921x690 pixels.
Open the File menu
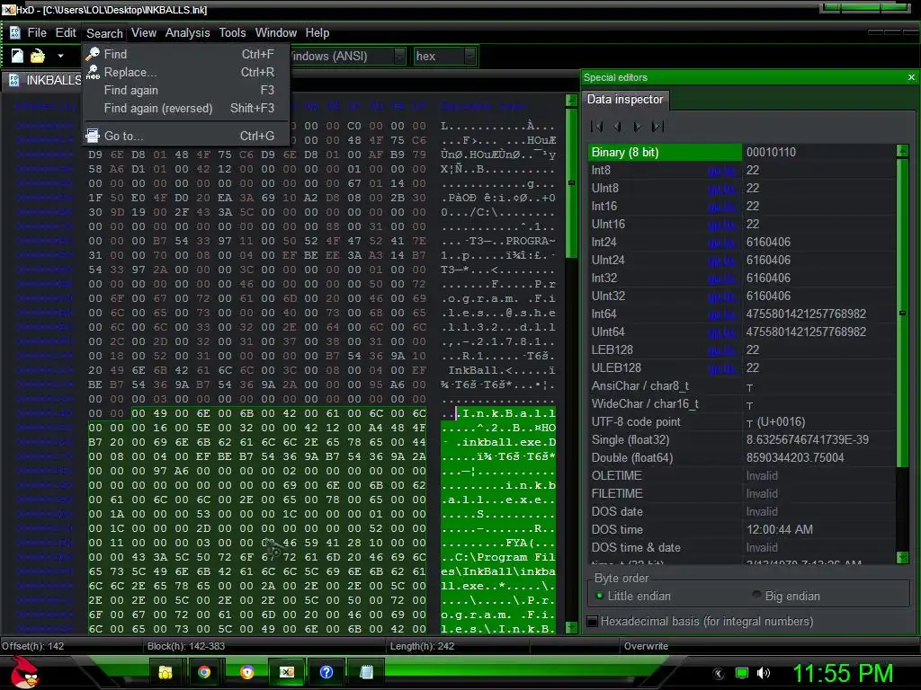(37, 33)
